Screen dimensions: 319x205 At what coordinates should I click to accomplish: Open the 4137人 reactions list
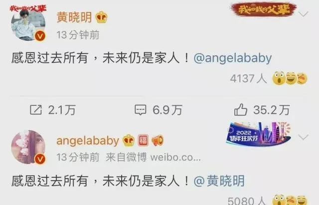point(248,79)
